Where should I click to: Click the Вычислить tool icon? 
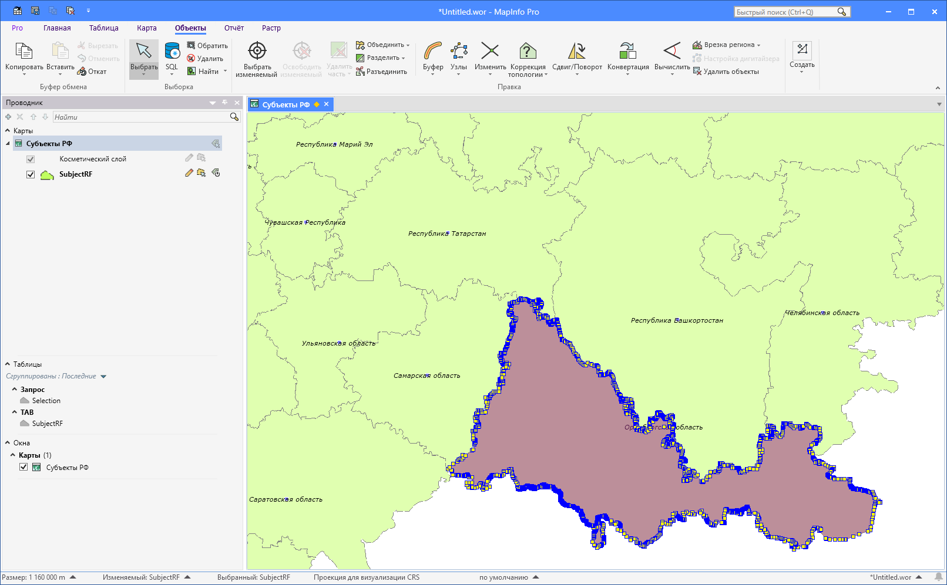[x=672, y=52]
